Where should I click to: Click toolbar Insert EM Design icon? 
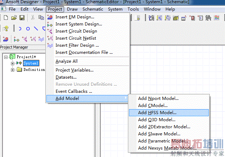pyautogui.click(x=6, y=39)
